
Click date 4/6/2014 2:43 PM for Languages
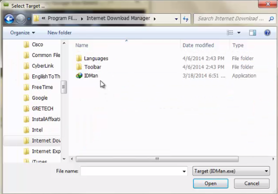click(203, 58)
